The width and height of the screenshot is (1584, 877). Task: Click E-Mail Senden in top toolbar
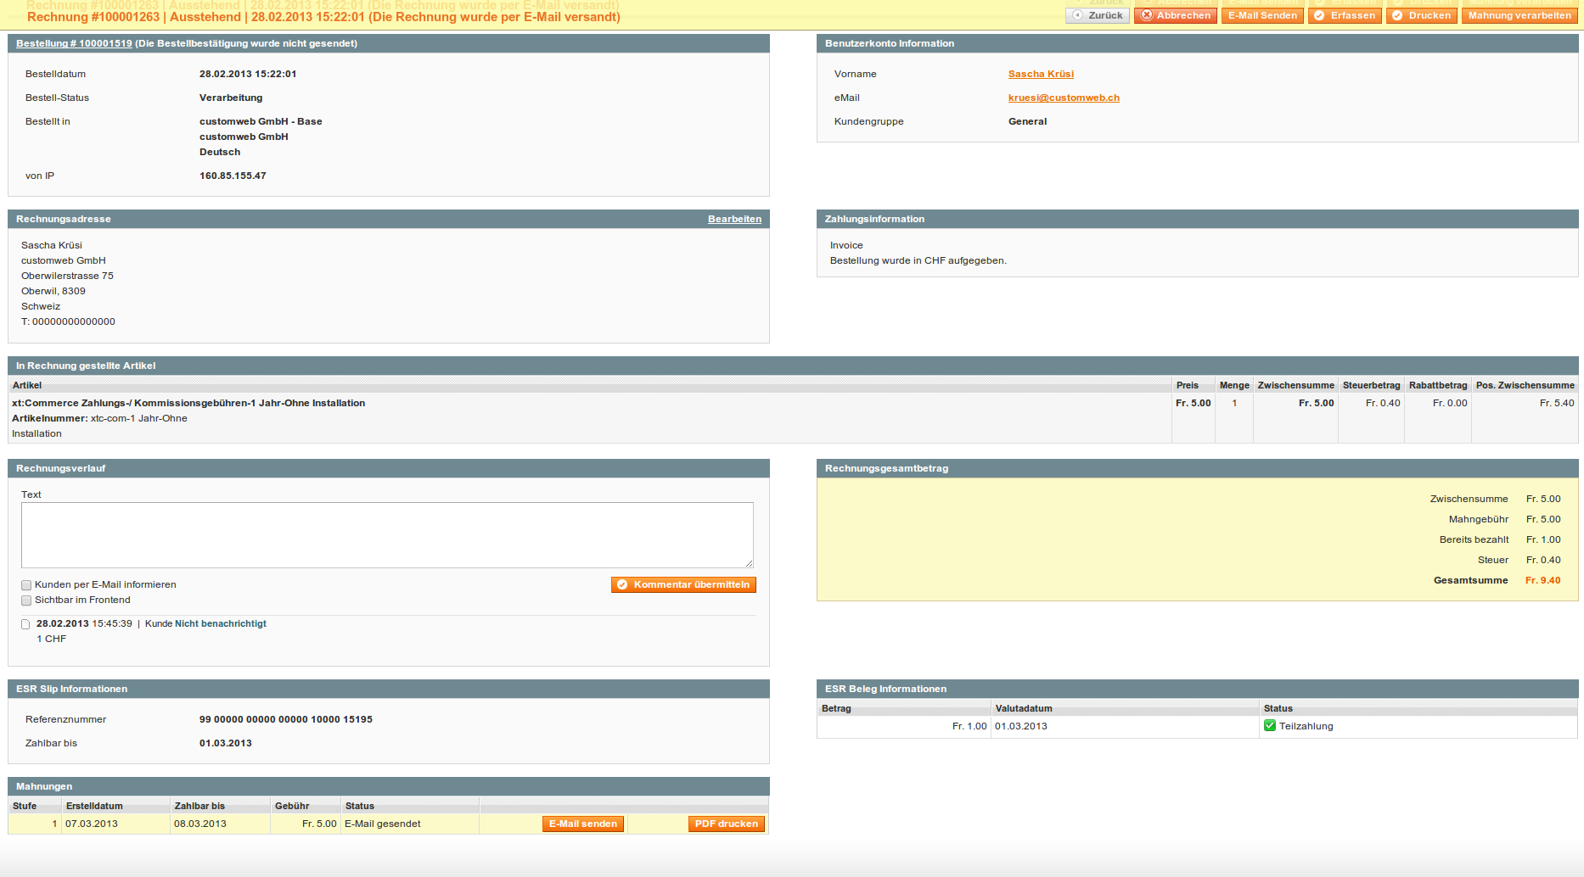point(1262,15)
